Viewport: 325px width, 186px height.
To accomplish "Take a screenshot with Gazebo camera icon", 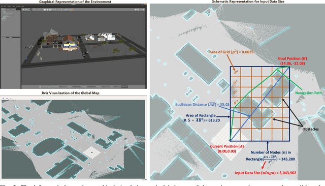I will (x=136, y=10).
